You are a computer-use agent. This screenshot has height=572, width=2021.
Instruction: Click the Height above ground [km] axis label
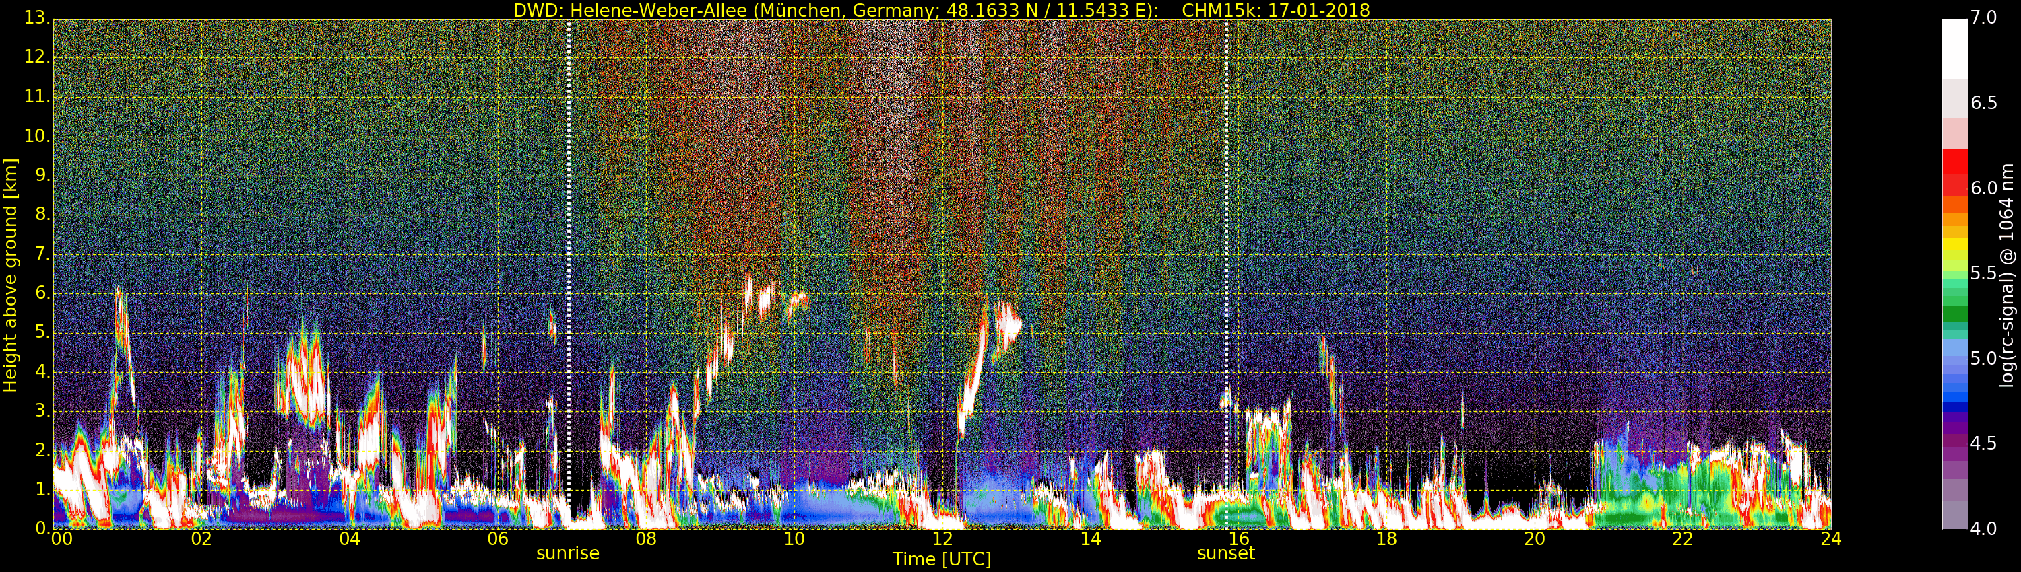10,275
